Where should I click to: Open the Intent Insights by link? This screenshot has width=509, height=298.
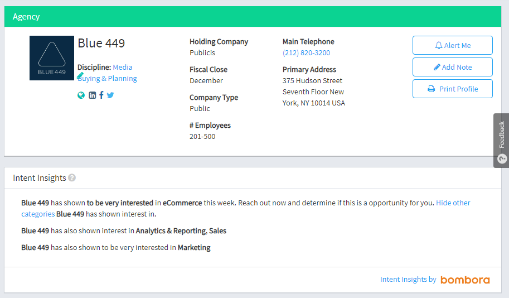408,280
